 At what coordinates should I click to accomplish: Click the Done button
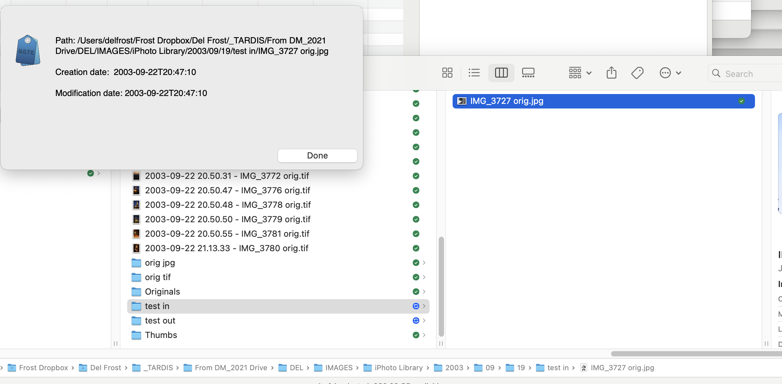tap(317, 156)
